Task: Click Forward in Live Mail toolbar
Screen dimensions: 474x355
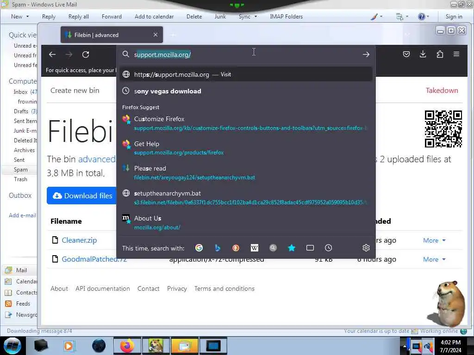Action: 112,17
